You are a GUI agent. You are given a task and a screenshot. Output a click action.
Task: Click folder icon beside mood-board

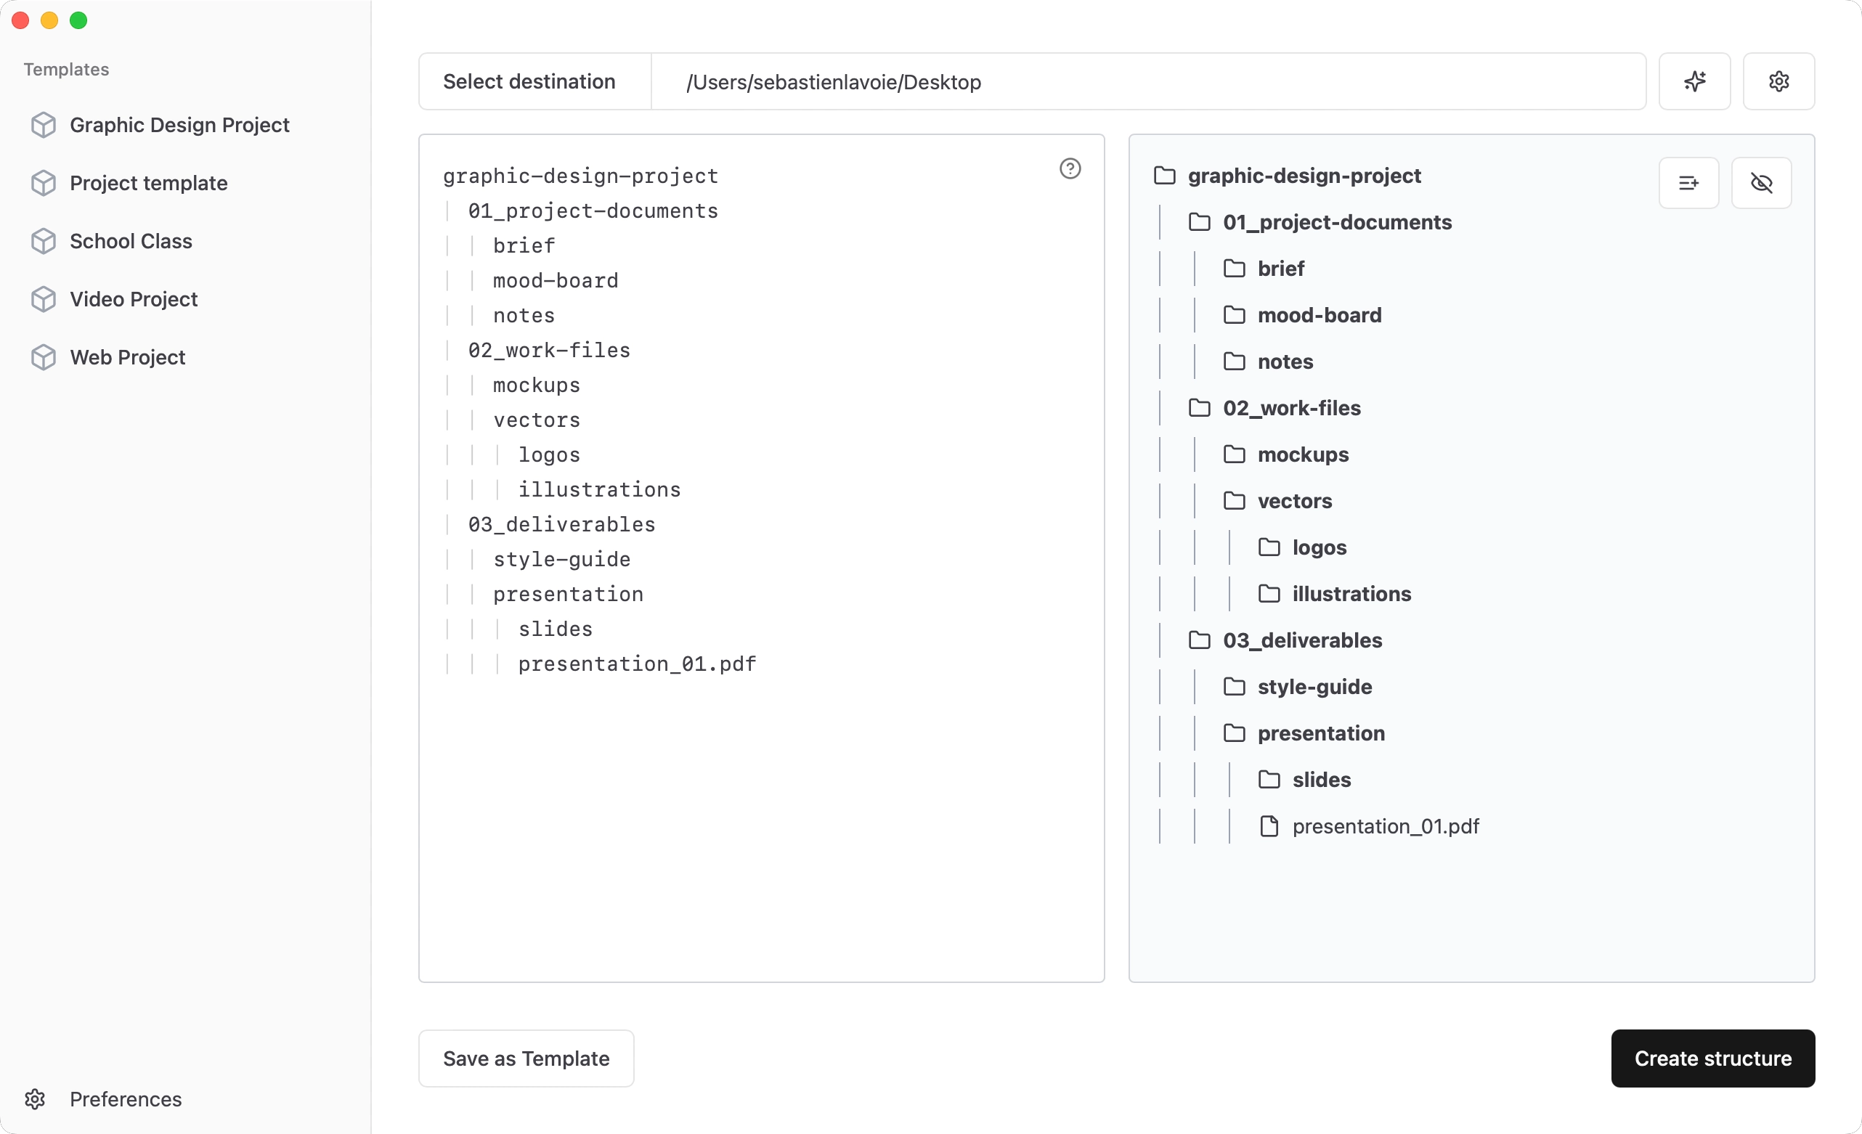coord(1233,315)
